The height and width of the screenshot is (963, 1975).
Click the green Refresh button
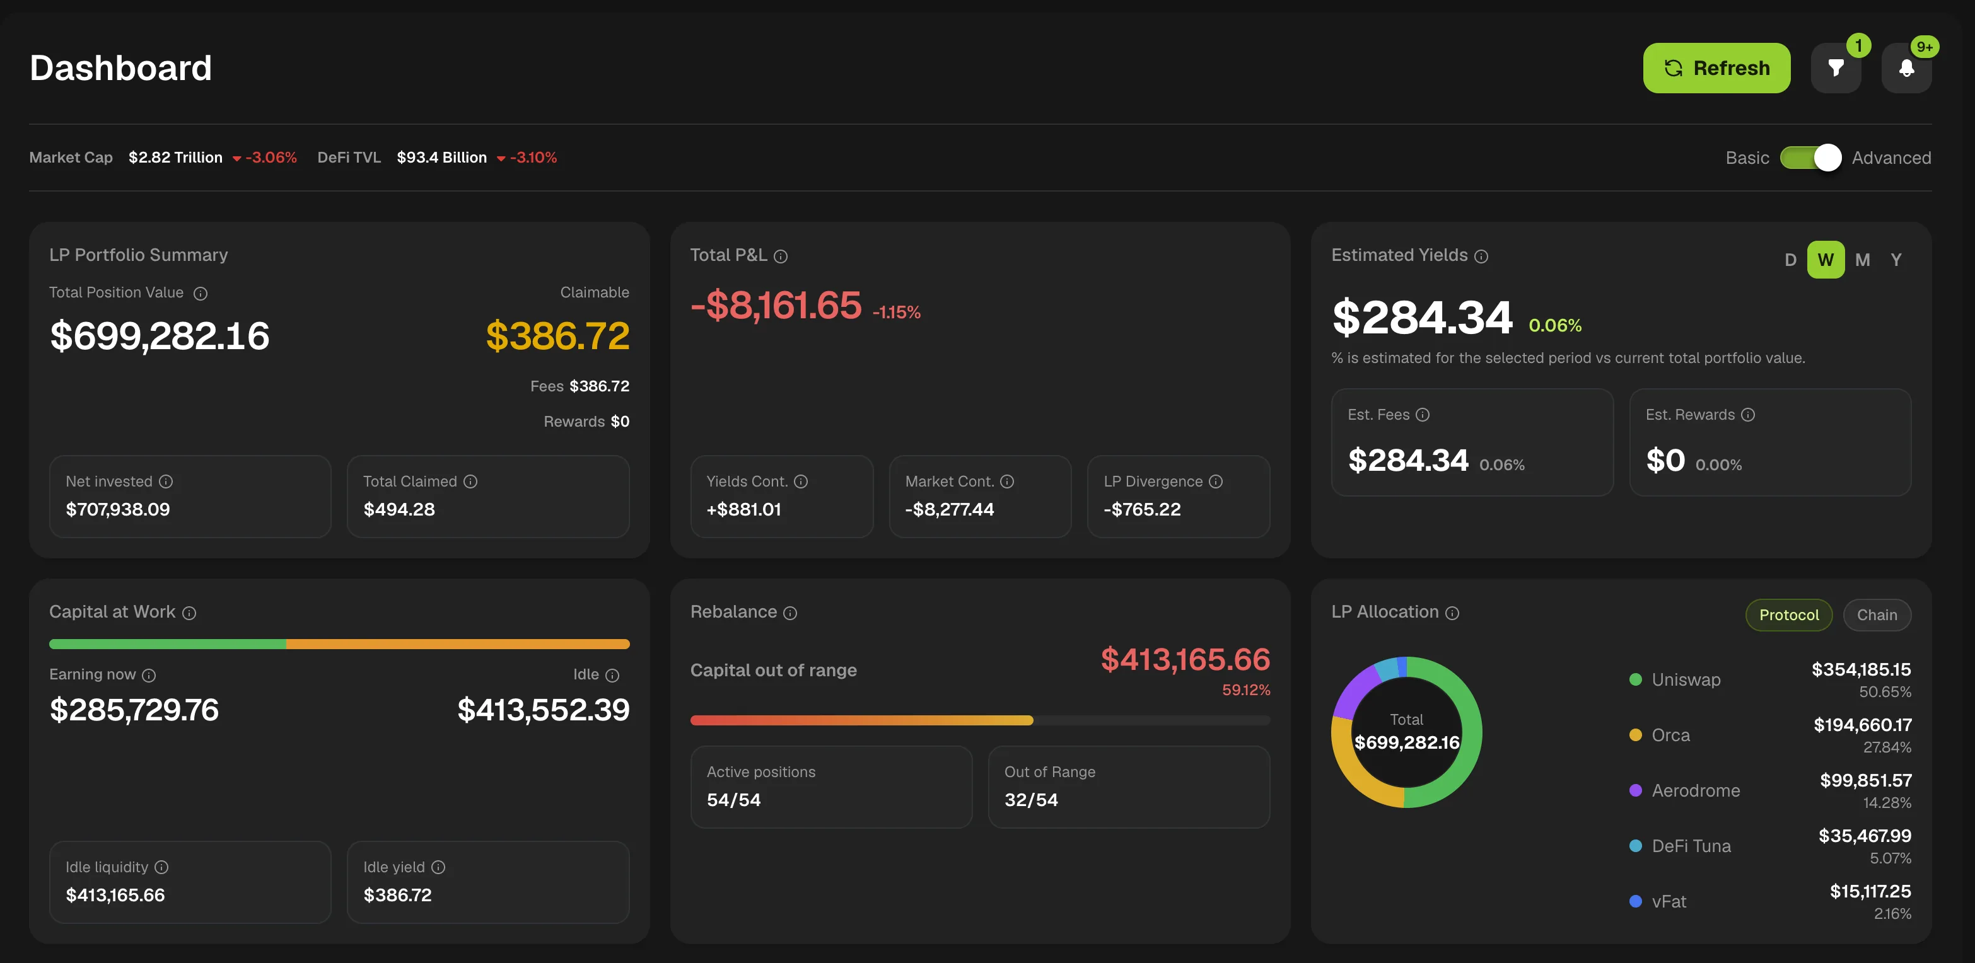pyautogui.click(x=1716, y=68)
